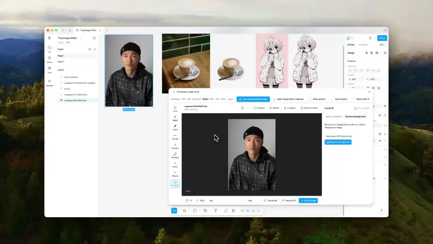Open the PNG format dropdown
Image resolution: width=433 pixels, height=244 pixels.
254,201
